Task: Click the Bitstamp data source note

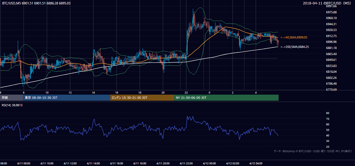Action: [313, 151]
